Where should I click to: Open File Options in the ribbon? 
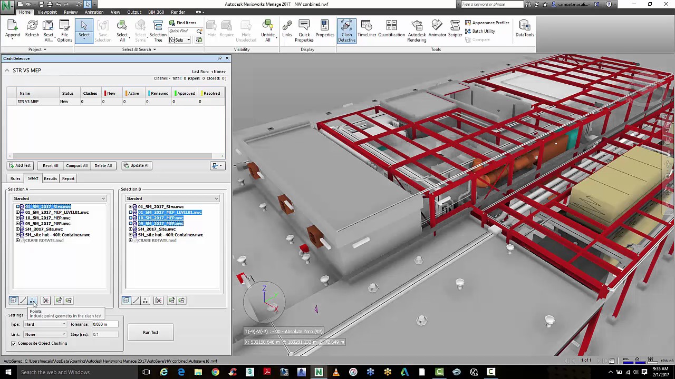64,32
